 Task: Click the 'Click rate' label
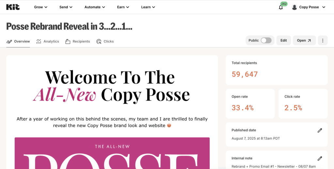[292, 97]
